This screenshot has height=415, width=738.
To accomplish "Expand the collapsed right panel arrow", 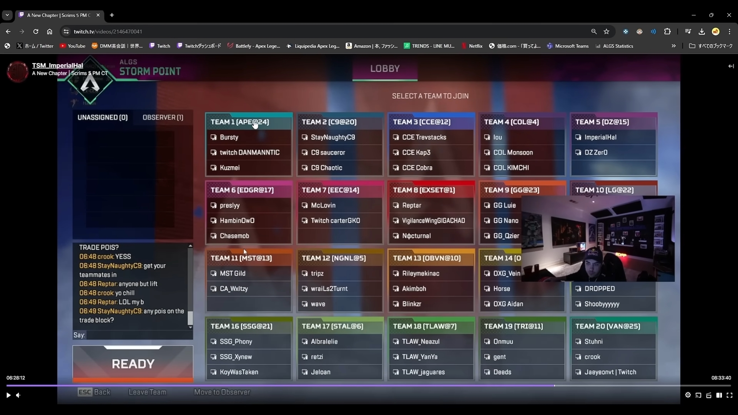I will click(x=731, y=66).
